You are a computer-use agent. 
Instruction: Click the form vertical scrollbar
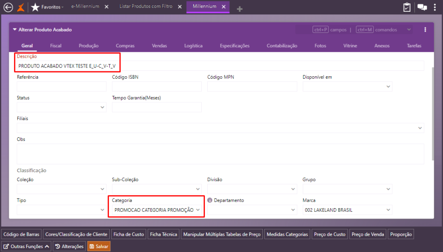click(433, 114)
